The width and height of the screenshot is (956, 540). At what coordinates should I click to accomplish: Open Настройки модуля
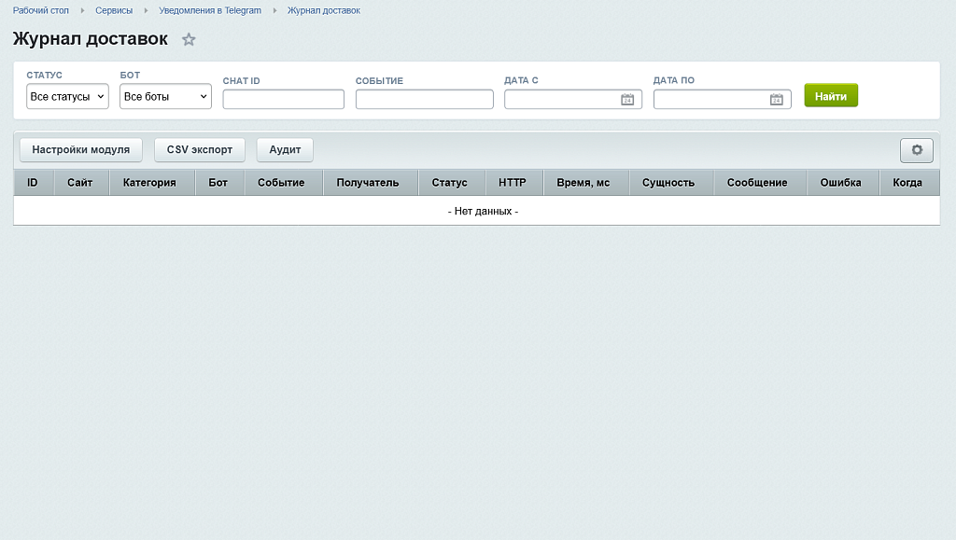coord(81,150)
